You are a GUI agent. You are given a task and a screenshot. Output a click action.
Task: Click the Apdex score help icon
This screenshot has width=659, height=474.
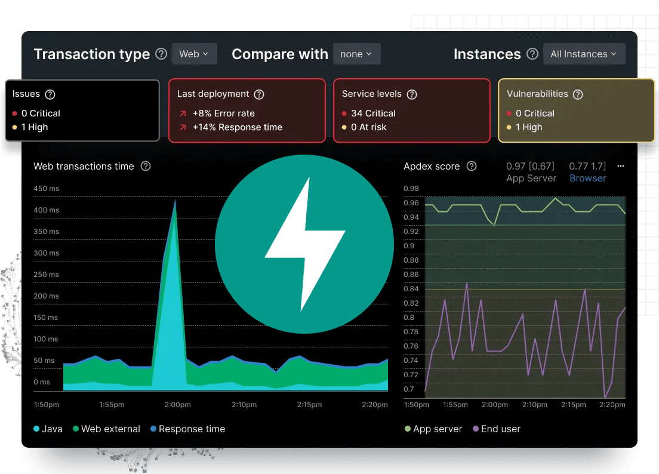[472, 166]
